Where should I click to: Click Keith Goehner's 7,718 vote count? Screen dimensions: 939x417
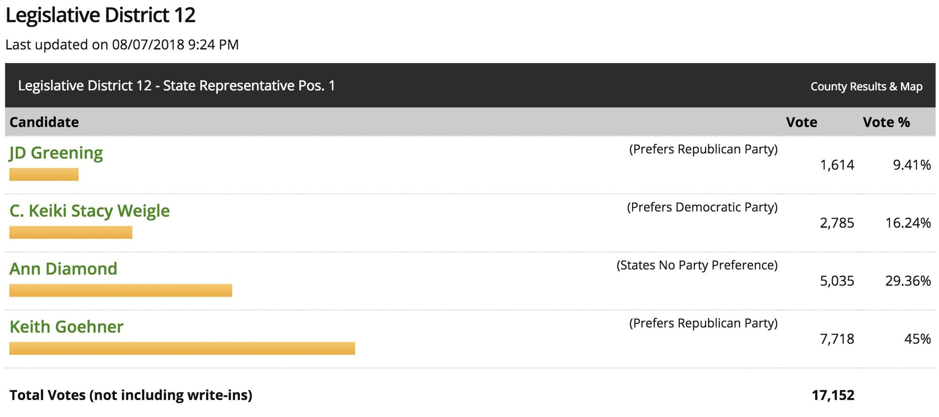[837, 339]
